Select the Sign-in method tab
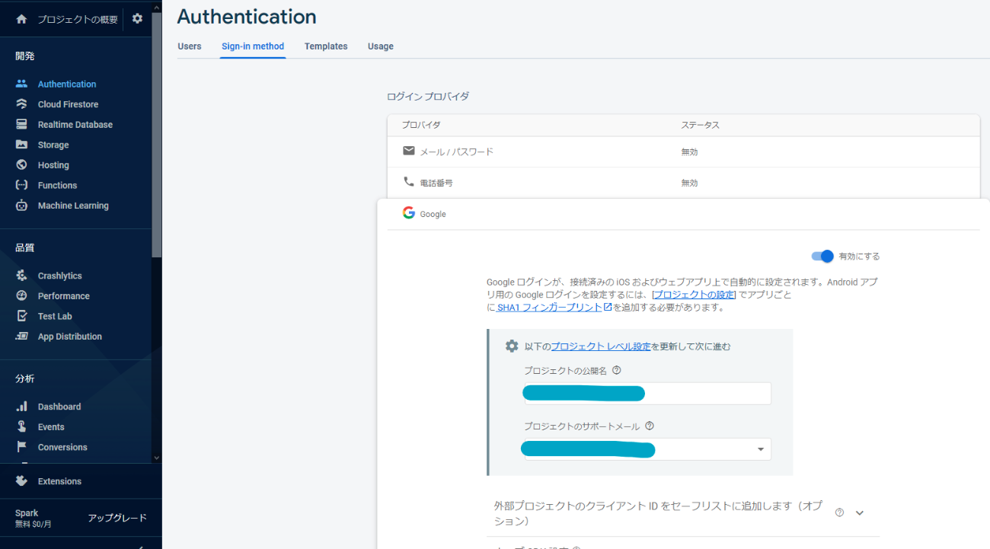The width and height of the screenshot is (990, 549). (x=253, y=46)
